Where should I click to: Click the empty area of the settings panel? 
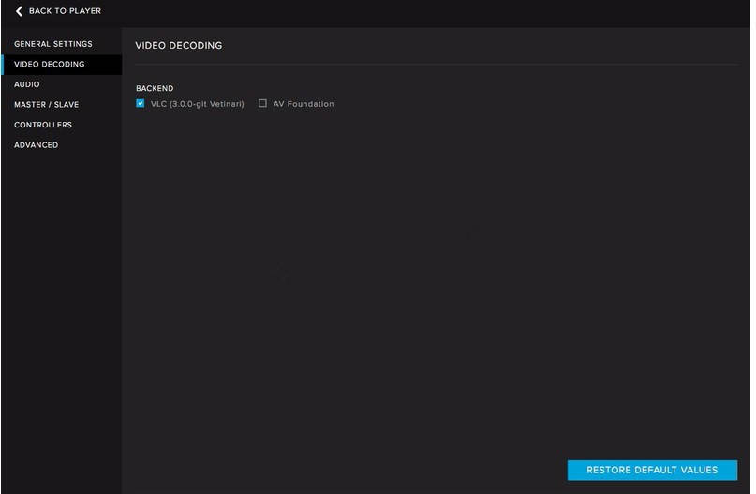pyautogui.click(x=431, y=281)
